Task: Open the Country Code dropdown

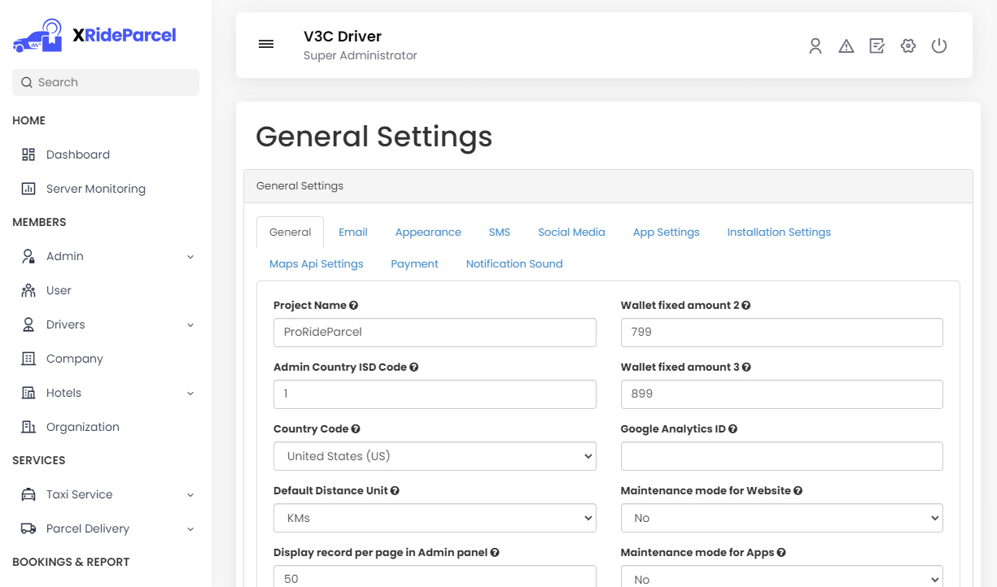Action: click(435, 456)
